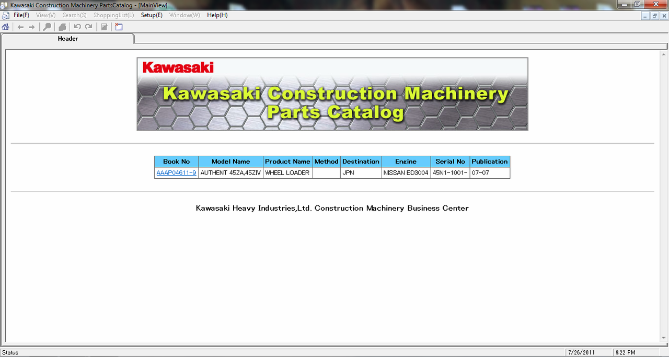Click the Status text in status bar
Viewport: 669px width, 357px height.
click(x=10, y=352)
